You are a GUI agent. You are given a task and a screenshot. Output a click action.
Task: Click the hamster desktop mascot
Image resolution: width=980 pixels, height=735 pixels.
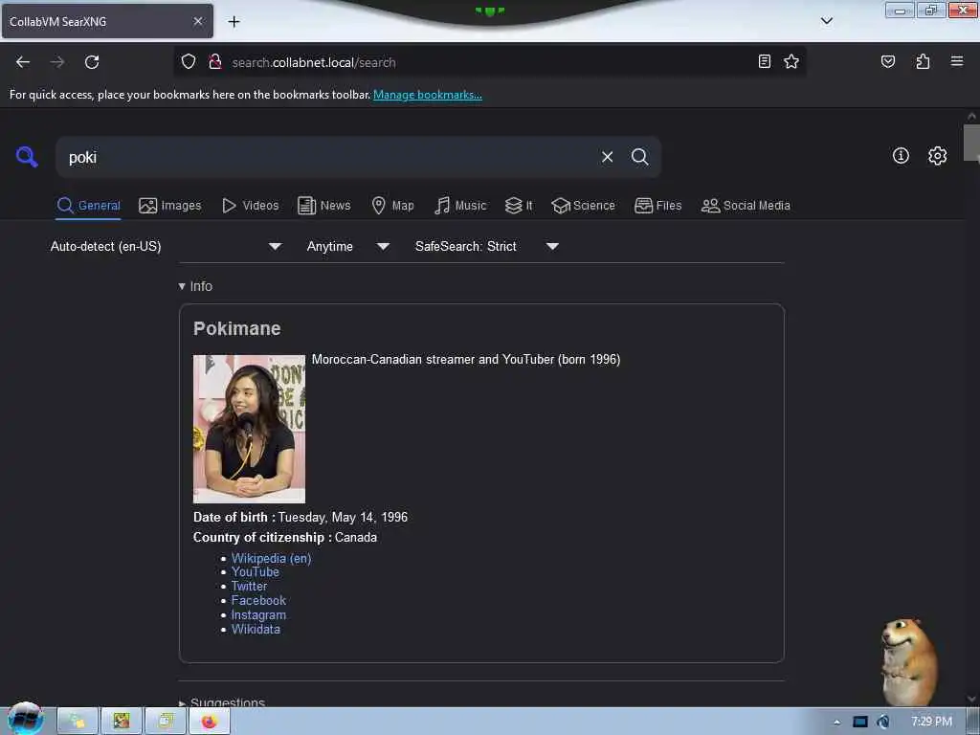point(908,661)
